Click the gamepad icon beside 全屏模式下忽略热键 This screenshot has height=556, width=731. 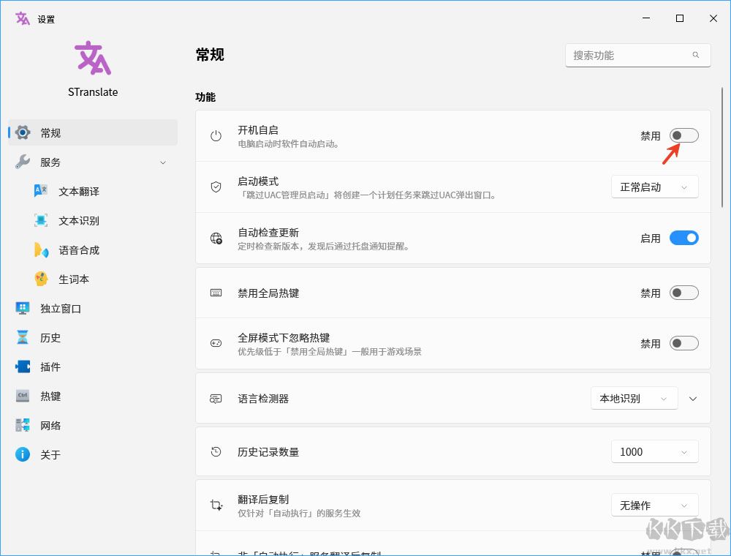pos(216,343)
